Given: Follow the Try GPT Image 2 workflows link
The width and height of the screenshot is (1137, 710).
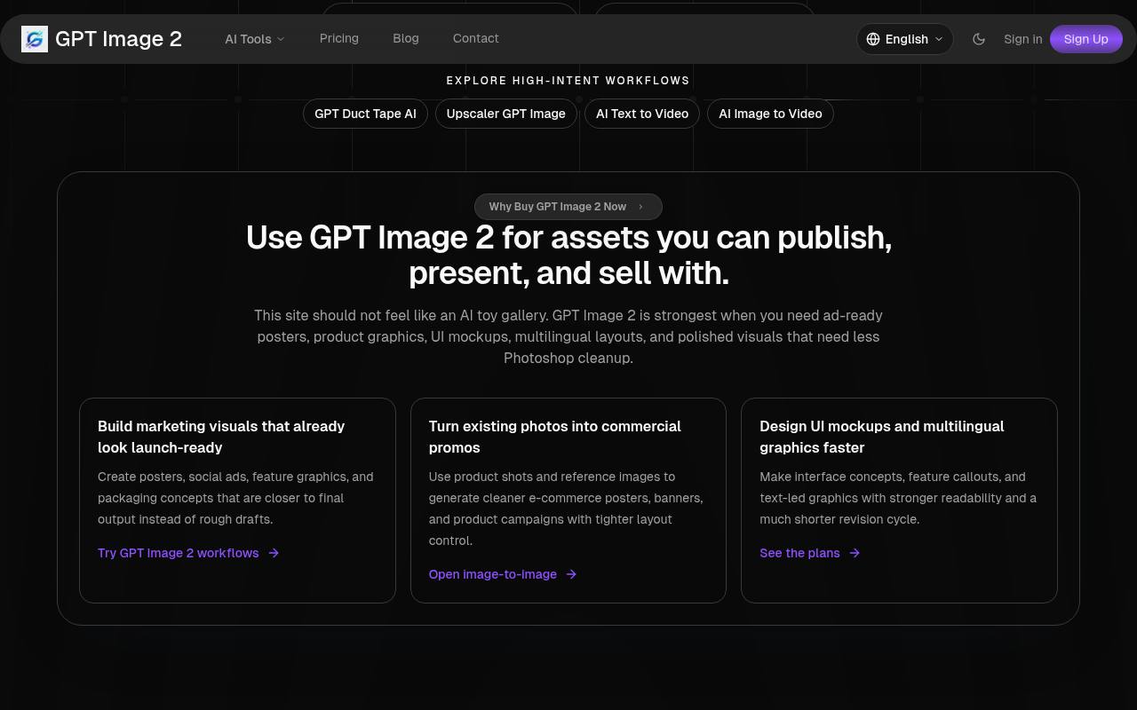Looking at the screenshot, I should (188, 553).
